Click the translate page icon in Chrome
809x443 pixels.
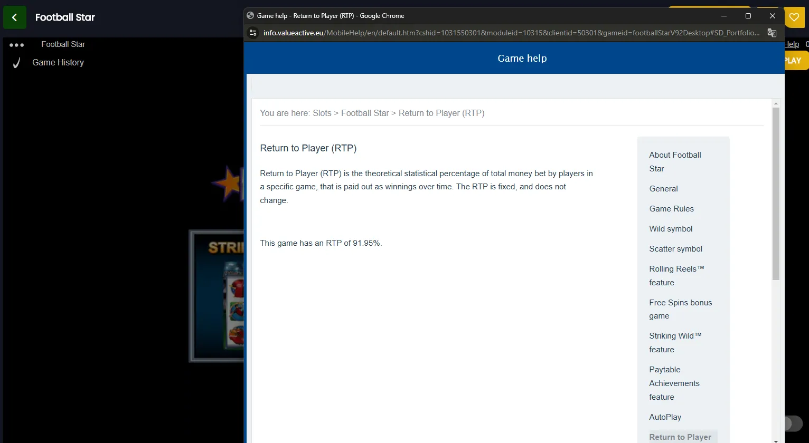772,33
